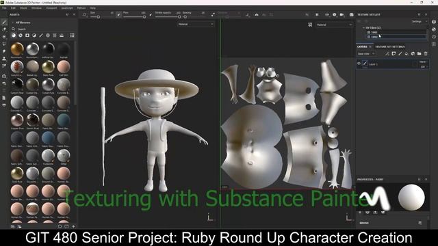This screenshot has height=246, width=438.
Task: Toggle lazy mouse icon after Spacing
Action: (213, 14)
